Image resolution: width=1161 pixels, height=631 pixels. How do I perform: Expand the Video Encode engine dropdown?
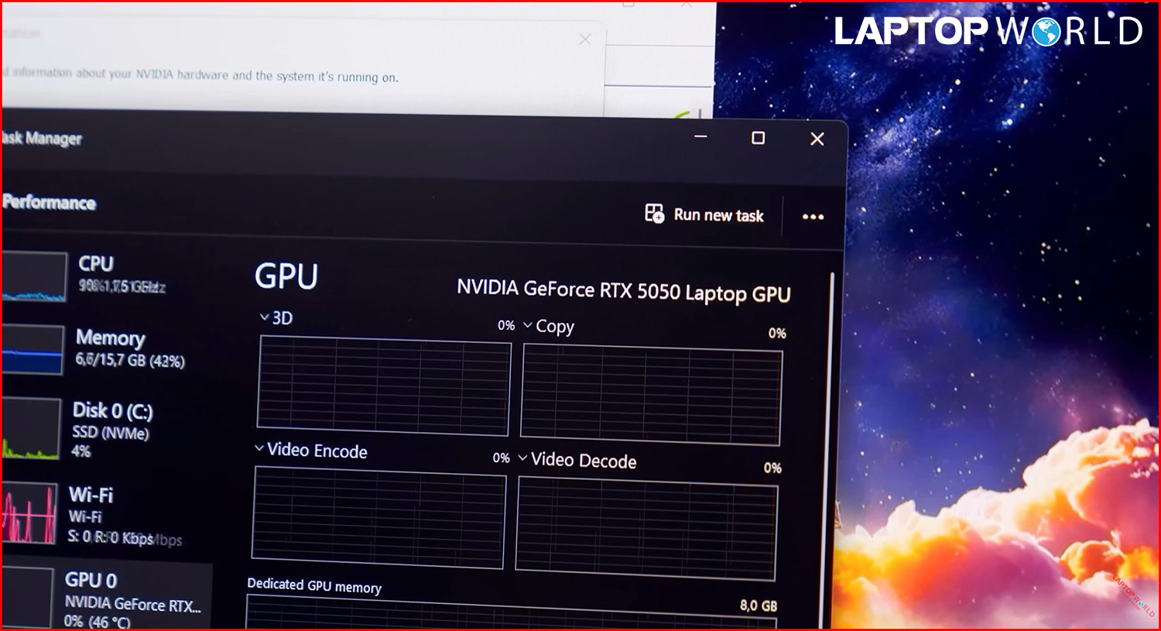(x=259, y=448)
